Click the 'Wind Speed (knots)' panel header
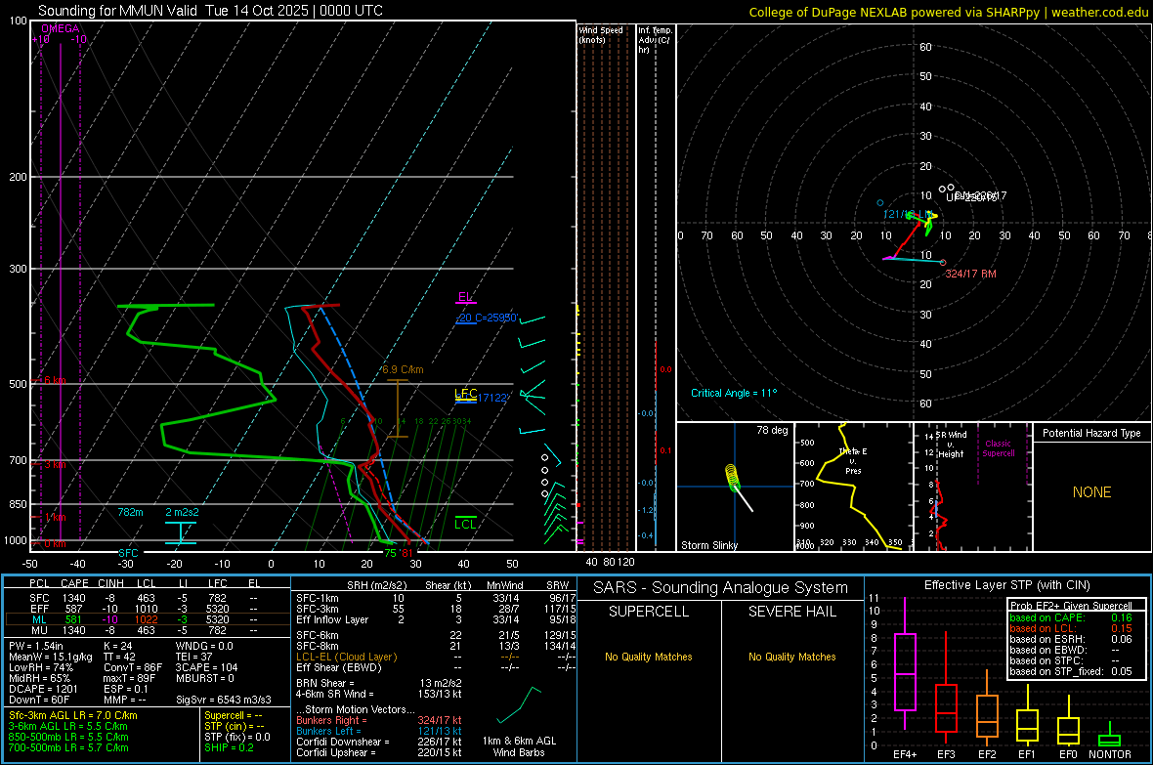The width and height of the screenshot is (1153, 765). 601,34
